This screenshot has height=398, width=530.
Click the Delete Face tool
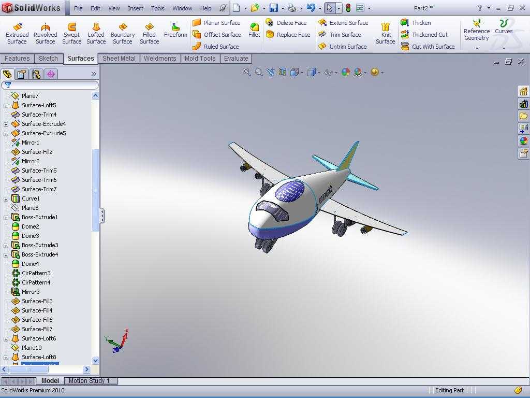(286, 23)
